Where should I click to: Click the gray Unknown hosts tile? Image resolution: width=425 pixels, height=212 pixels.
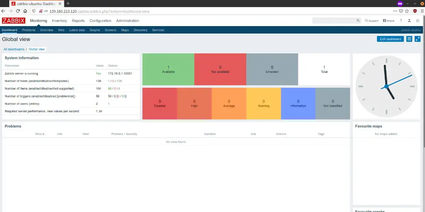tap(272, 69)
